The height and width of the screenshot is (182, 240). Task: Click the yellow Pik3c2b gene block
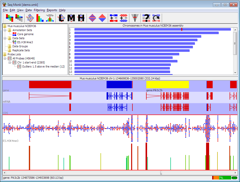[x=167, y=84]
